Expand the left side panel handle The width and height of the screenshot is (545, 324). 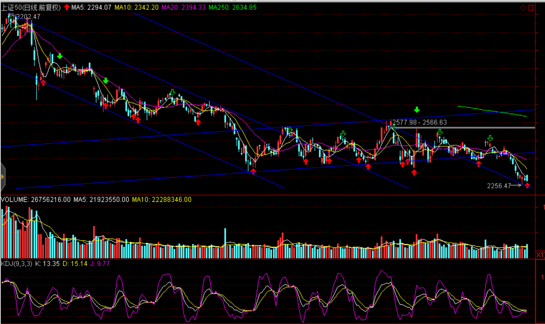tap(3, 177)
